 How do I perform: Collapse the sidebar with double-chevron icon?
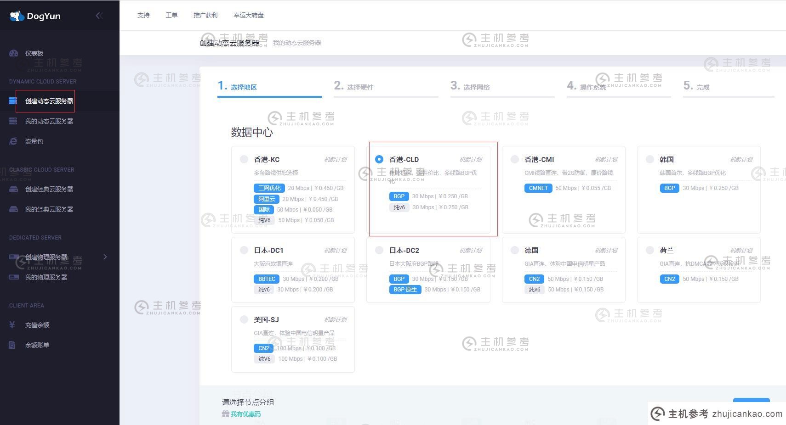coord(99,16)
